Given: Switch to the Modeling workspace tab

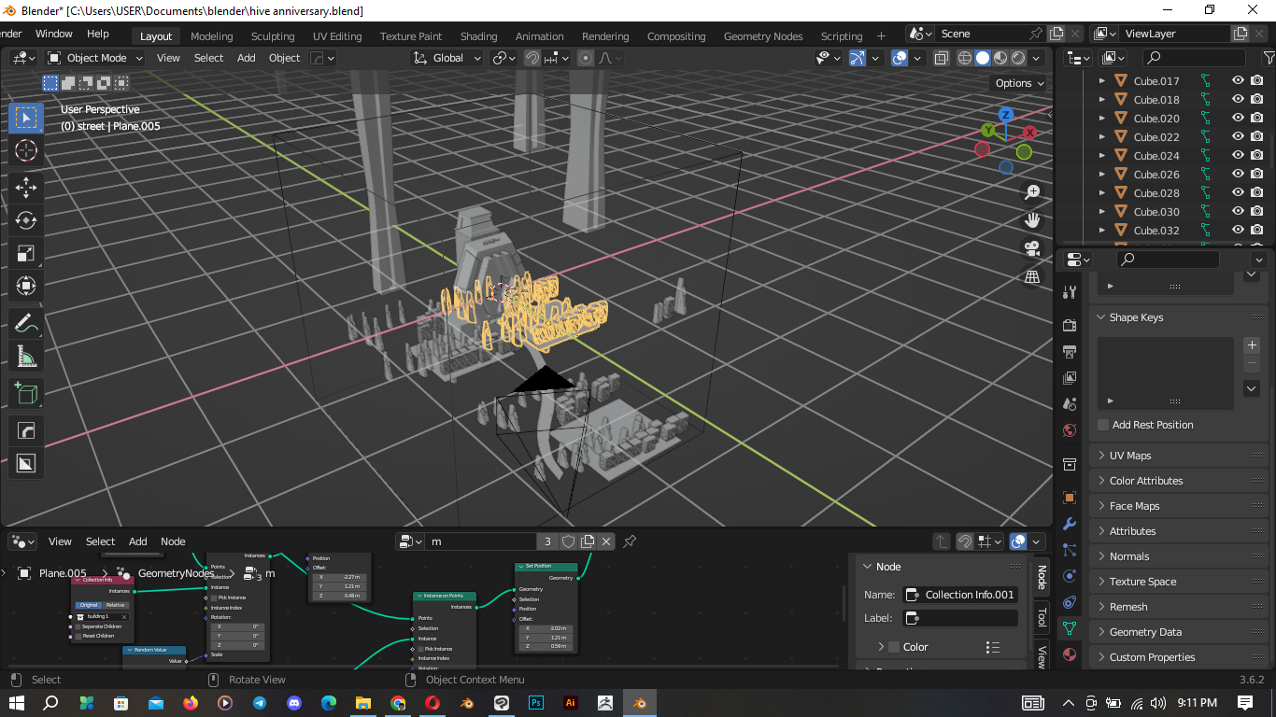Looking at the screenshot, I should tap(211, 36).
